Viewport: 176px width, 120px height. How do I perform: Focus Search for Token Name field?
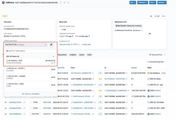[x=31, y=51]
